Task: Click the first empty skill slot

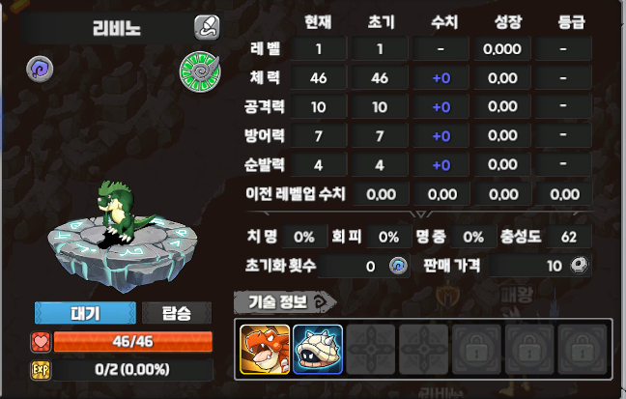Action: pos(371,350)
